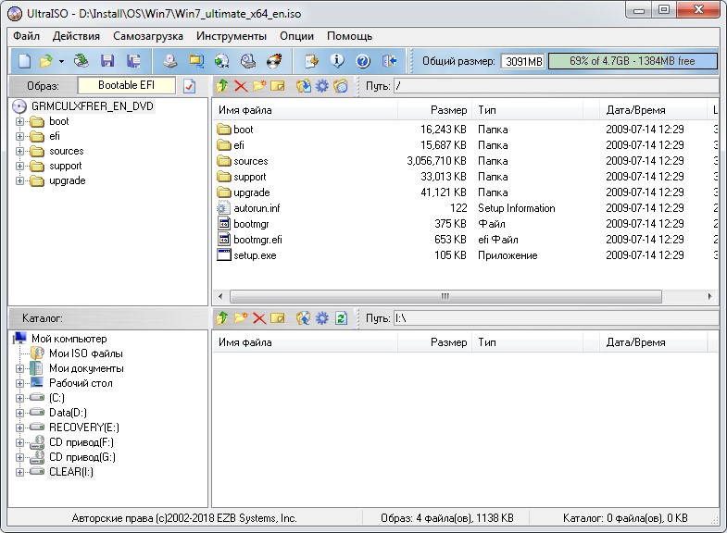Click the image pane horizontal scrollbar thumb
727x533 pixels.
click(x=445, y=296)
